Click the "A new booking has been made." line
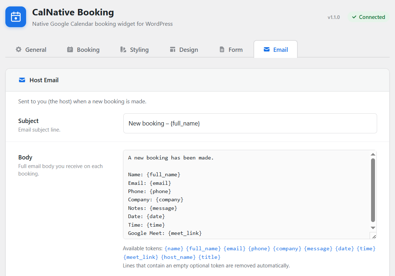The image size is (395, 276). [x=171, y=158]
